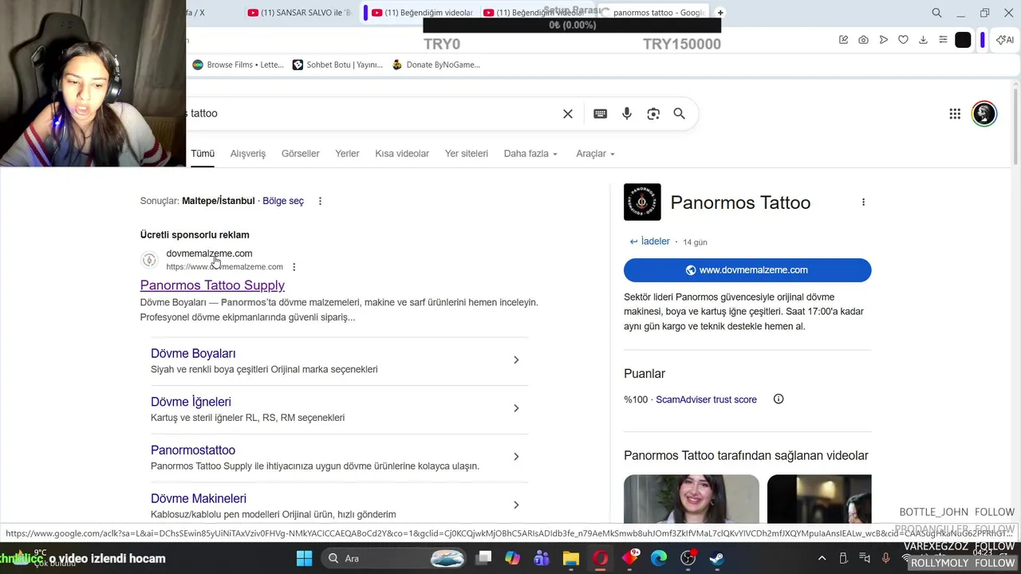Screen dimensions: 1021x574
Task: Open Opera easy setup sliders icon
Action: (x=943, y=40)
